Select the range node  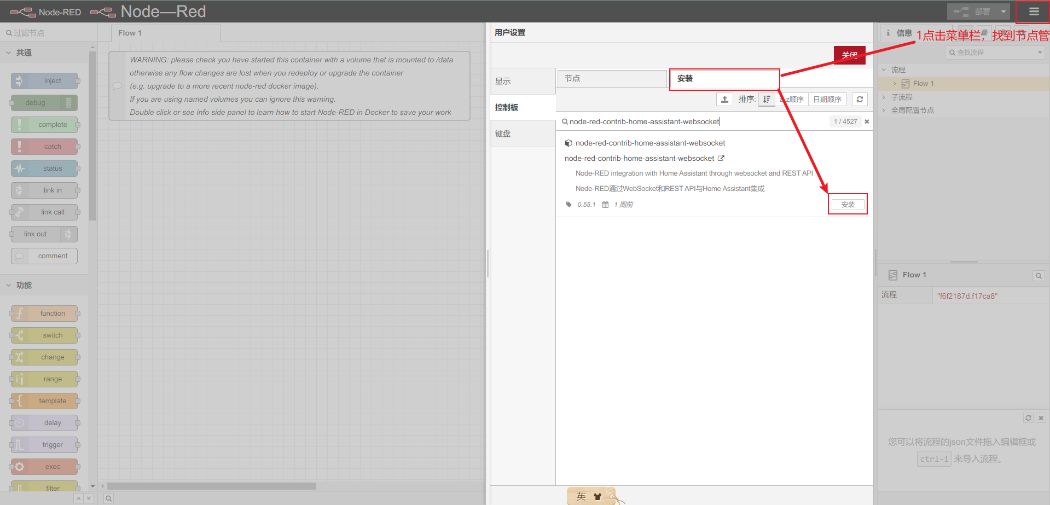45,379
